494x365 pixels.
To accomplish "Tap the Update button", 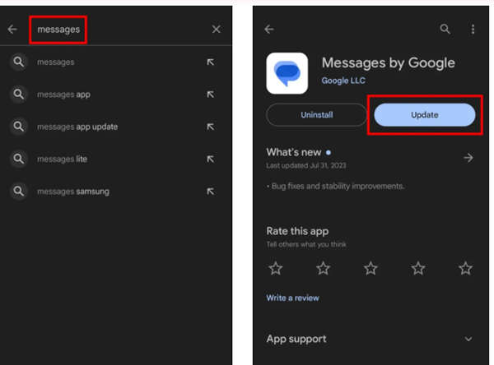I will 425,115.
